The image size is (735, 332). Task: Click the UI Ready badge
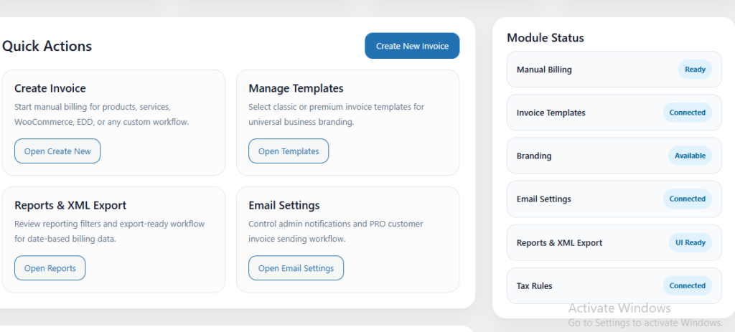pyautogui.click(x=690, y=242)
